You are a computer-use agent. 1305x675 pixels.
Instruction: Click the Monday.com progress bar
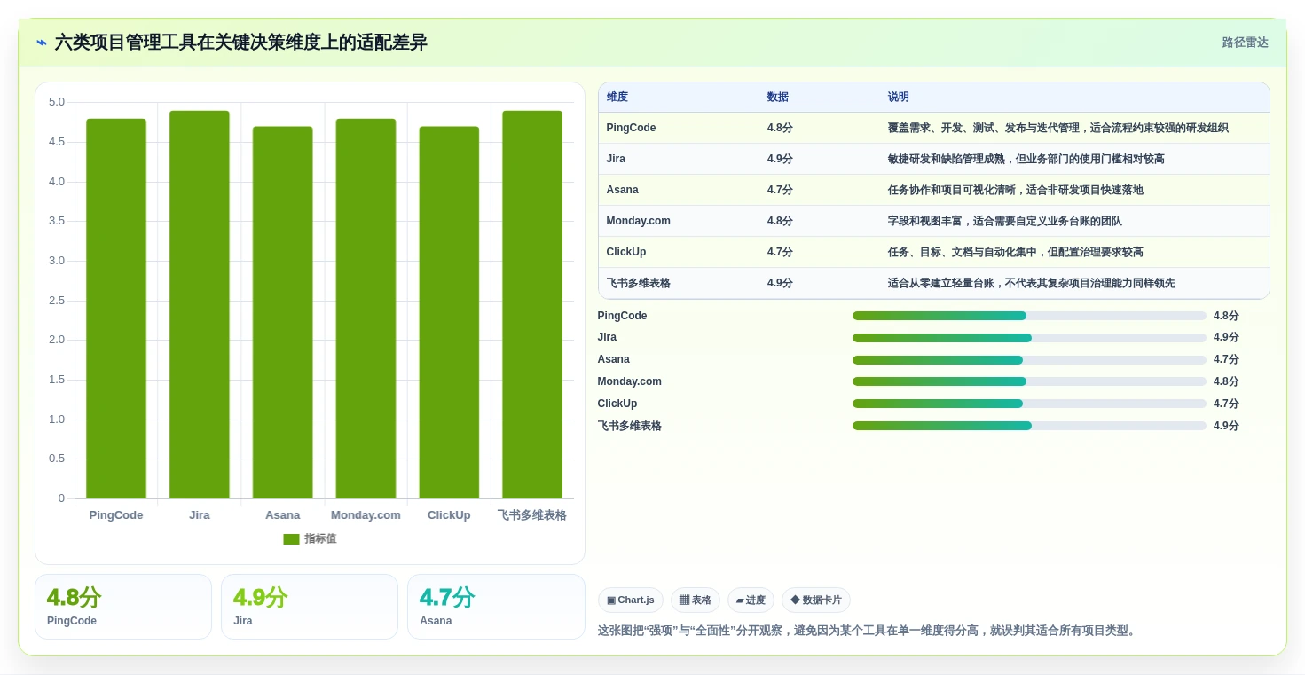1029,381
